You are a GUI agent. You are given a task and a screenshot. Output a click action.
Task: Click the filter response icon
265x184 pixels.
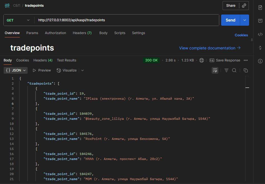tap(226, 70)
